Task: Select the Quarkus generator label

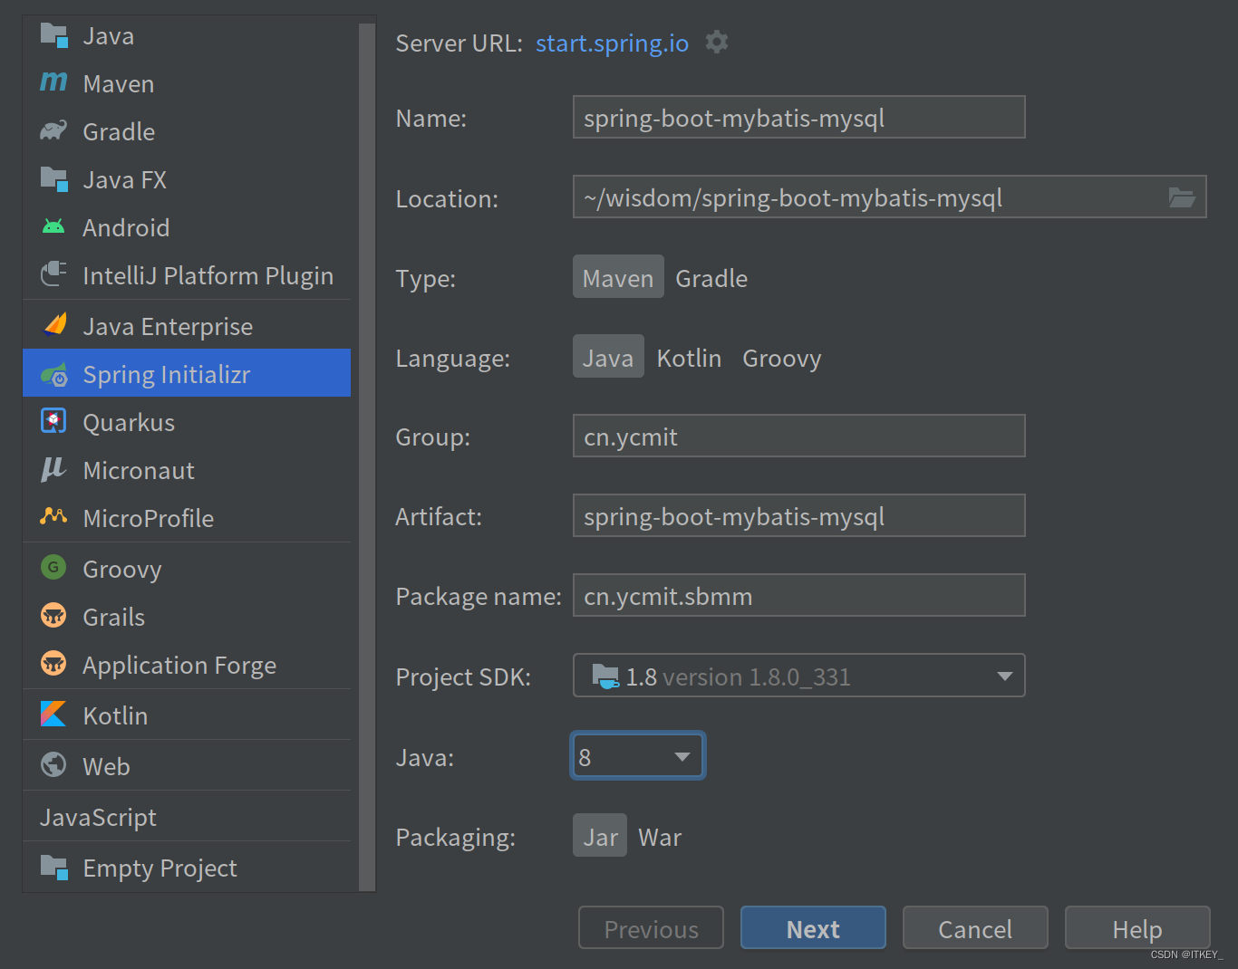Action: (129, 422)
